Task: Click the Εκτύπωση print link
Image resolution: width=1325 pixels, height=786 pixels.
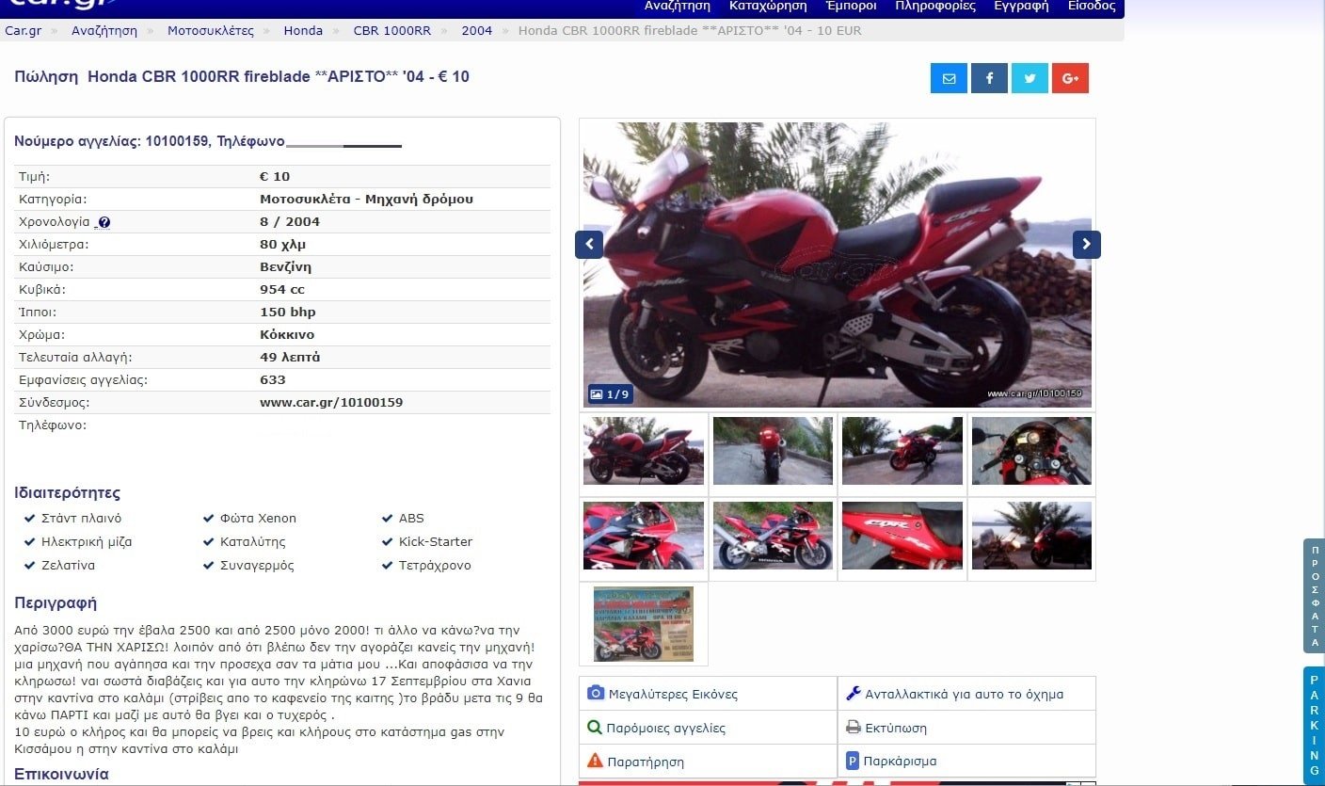Action: point(896,728)
